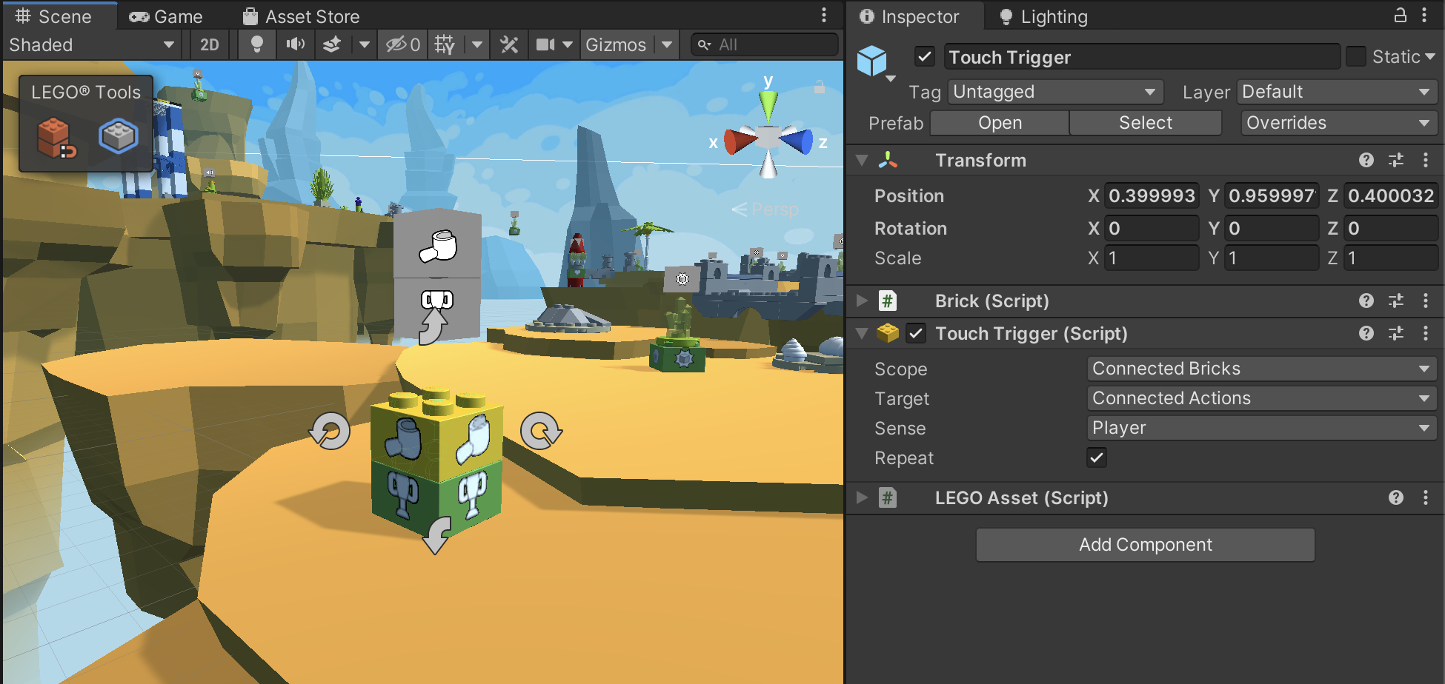Click the Add Component button

tap(1145, 545)
